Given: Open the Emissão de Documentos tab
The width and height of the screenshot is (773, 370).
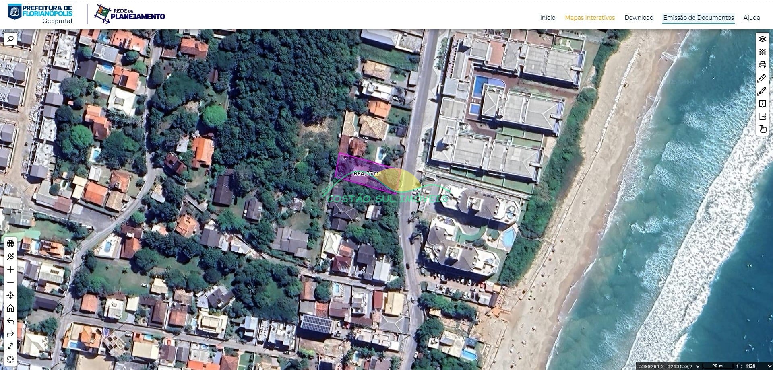Looking at the screenshot, I should tap(698, 18).
